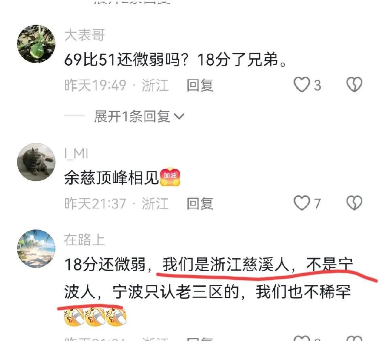383x341 pixels.
Task: Open username 大表哥 profile
Action: (x=85, y=35)
